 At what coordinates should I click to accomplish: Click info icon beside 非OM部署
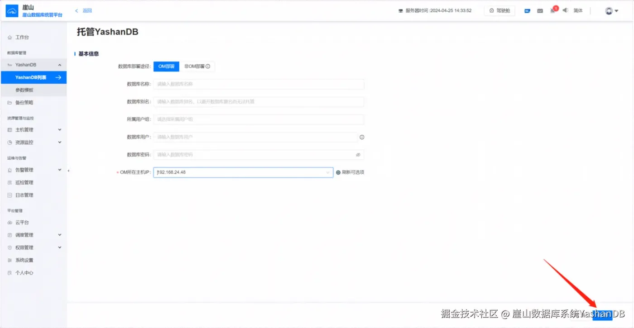click(x=208, y=67)
